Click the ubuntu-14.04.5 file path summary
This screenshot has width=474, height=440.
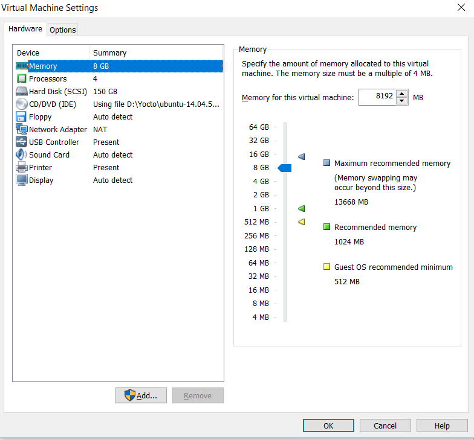pos(156,104)
